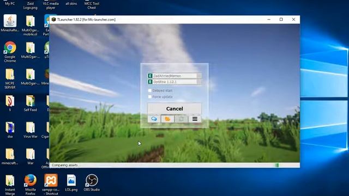Open the hamburger settings menu button
This screenshot has width=349, height=196.
pos(195,119)
